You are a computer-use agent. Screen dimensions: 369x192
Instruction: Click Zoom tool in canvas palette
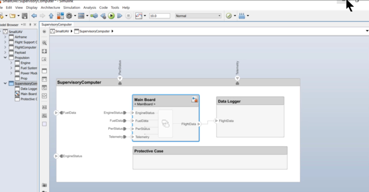coord(44,43)
